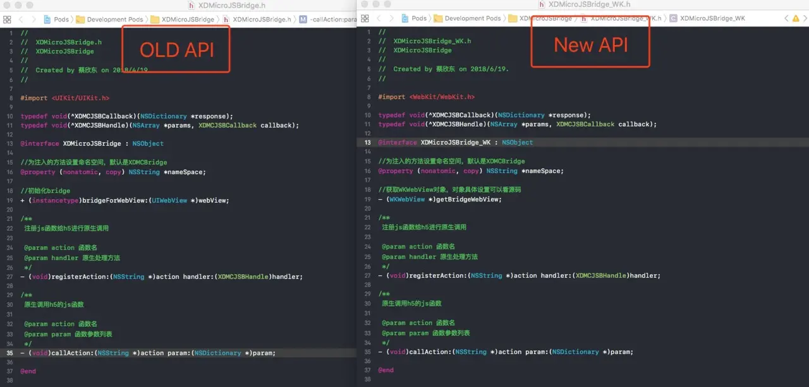The image size is (809, 387).
Task: Click '@interface XDMicroJSBridge : NSObject' line
Action: click(x=92, y=144)
